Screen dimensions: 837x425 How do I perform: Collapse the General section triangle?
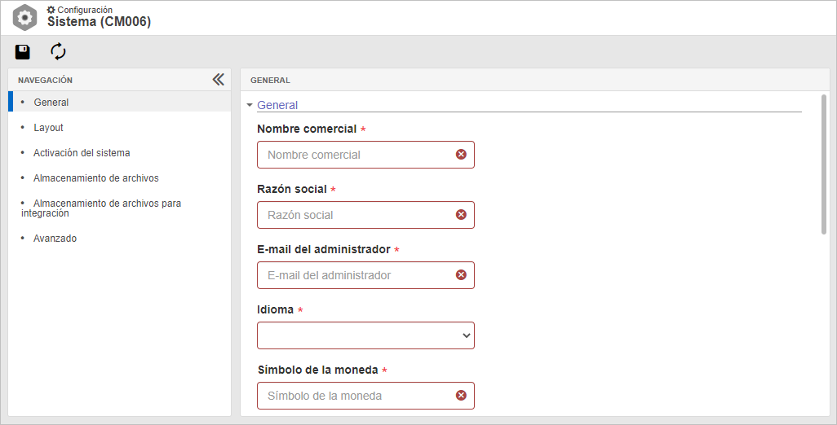click(250, 106)
